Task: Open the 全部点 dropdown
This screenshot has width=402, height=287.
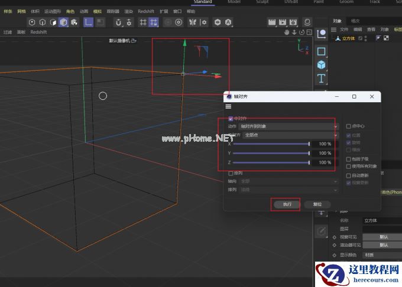Action: (291, 135)
